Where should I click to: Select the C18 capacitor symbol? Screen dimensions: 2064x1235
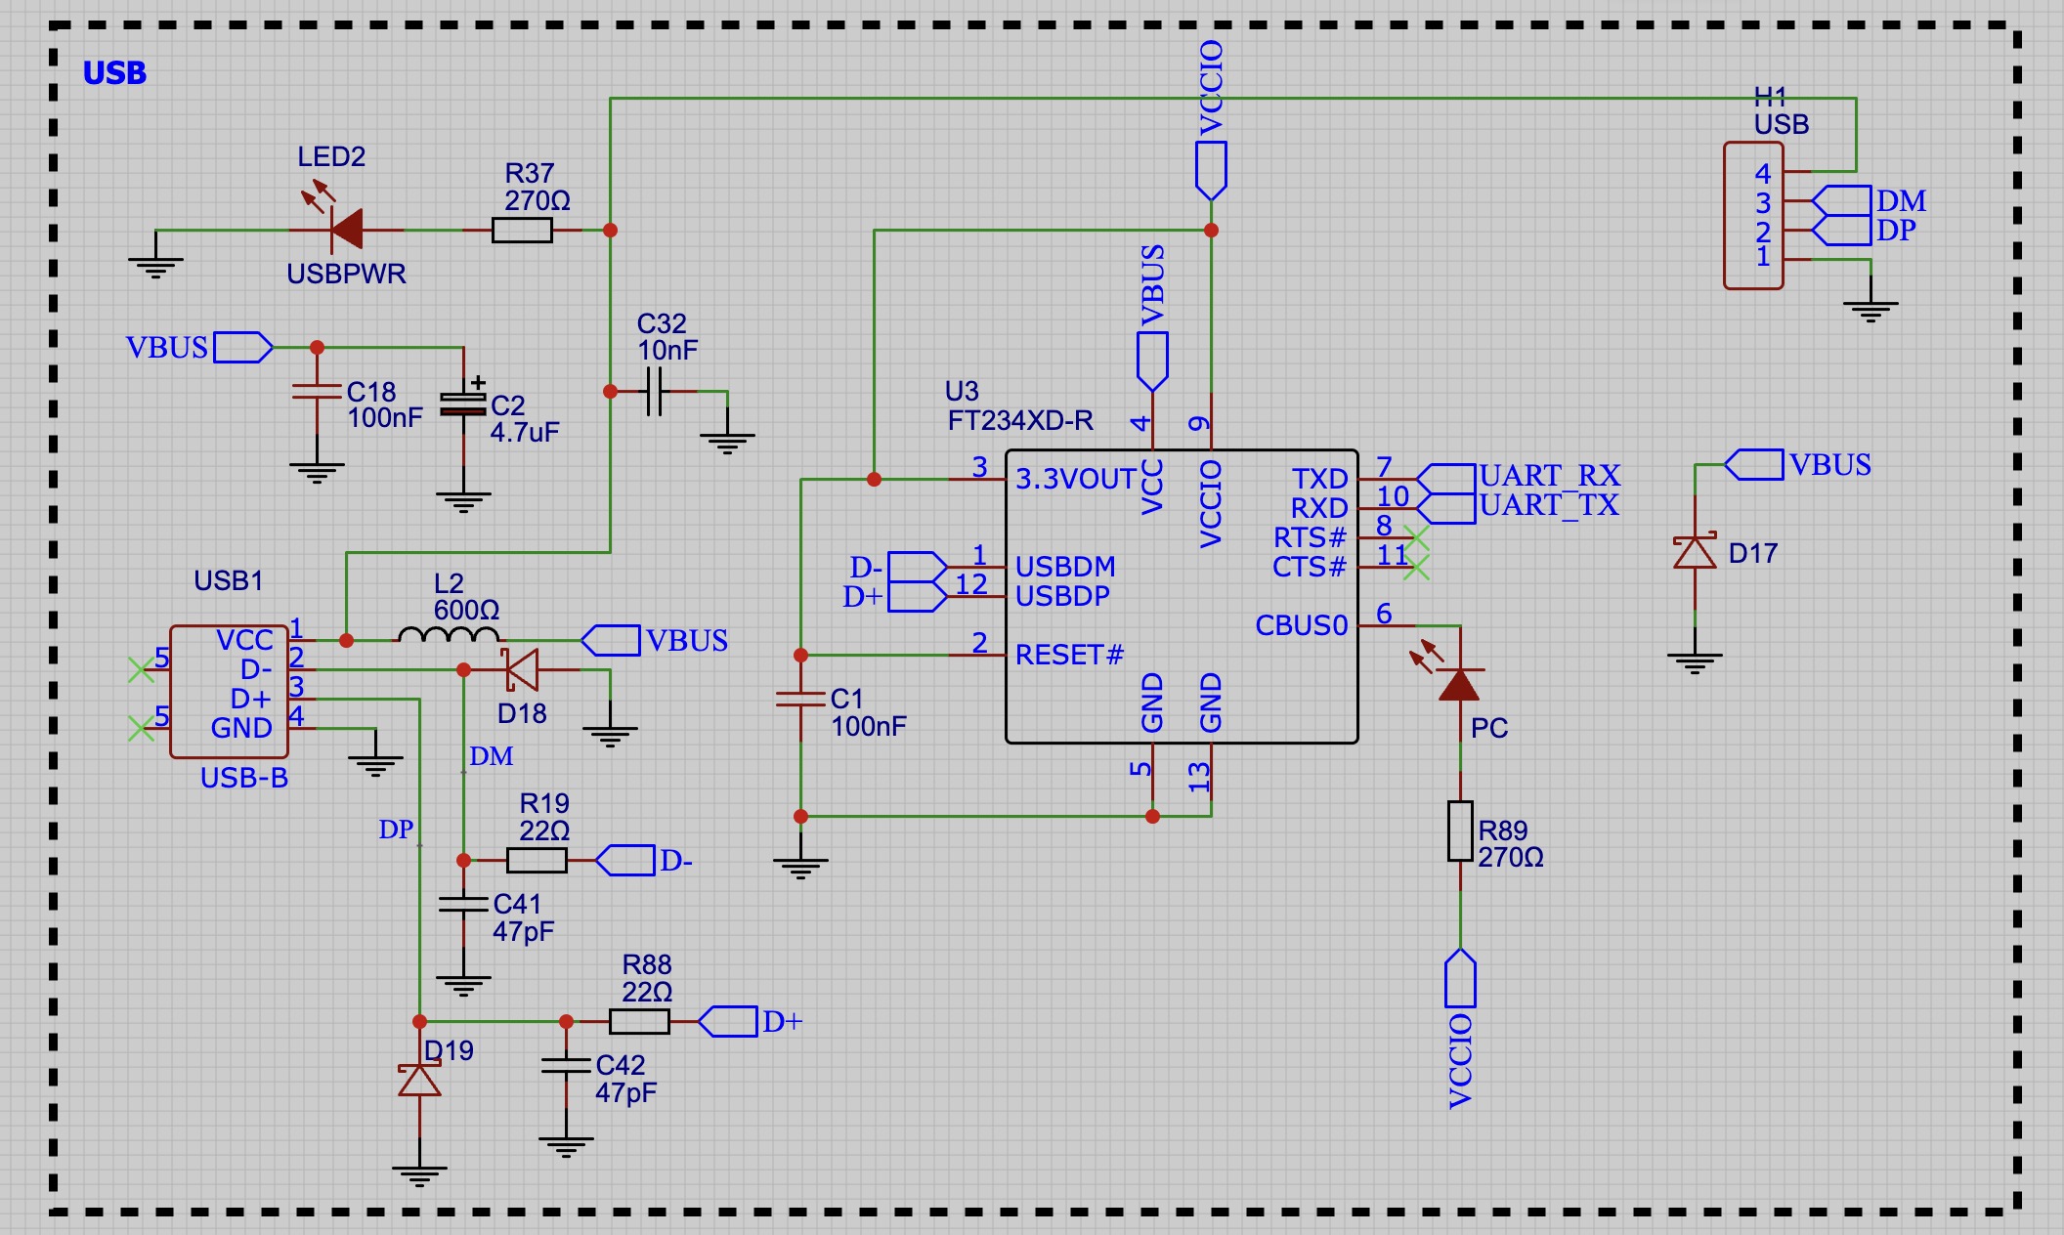point(317,391)
